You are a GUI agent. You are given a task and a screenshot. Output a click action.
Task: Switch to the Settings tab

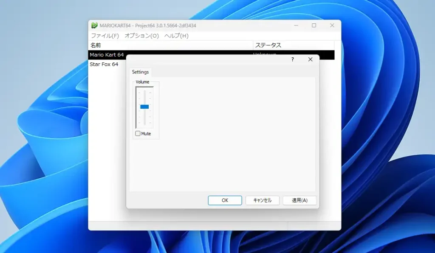pyautogui.click(x=140, y=72)
